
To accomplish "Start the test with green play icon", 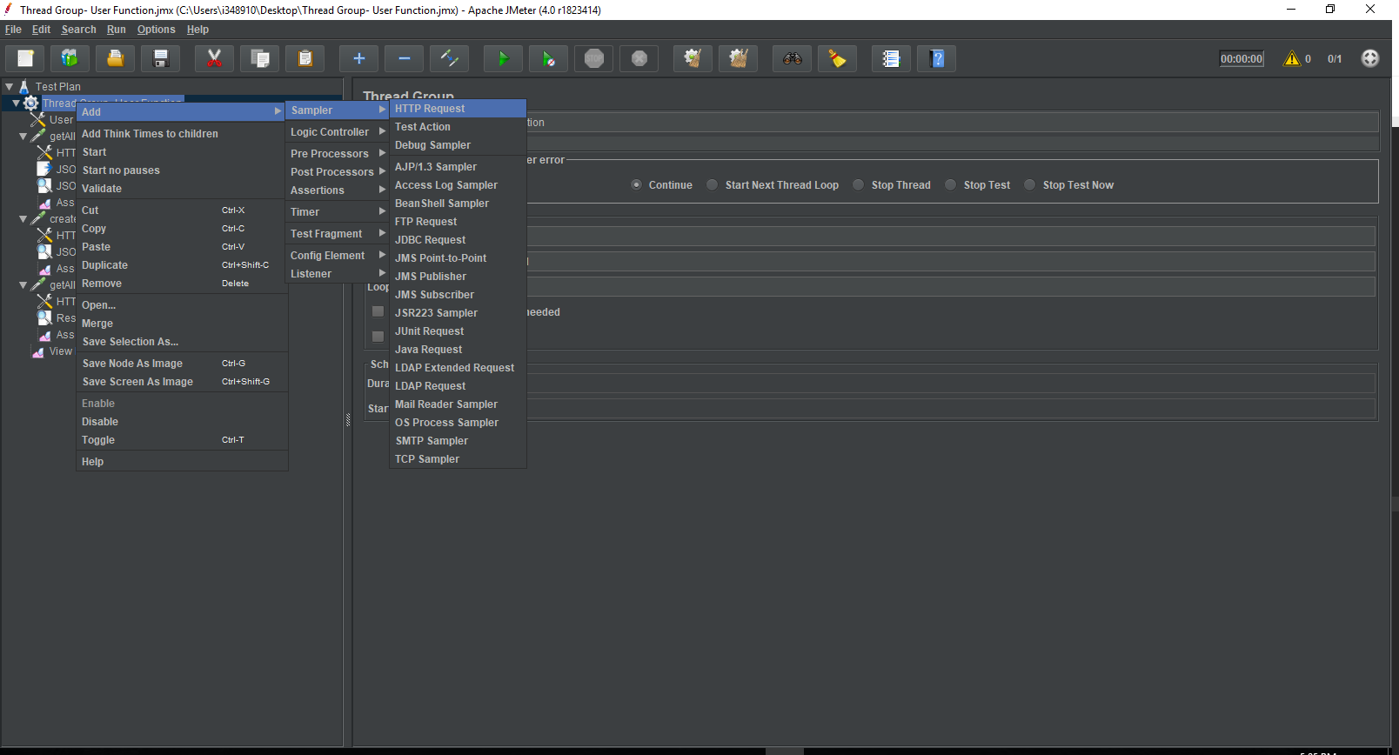I will tap(503, 58).
